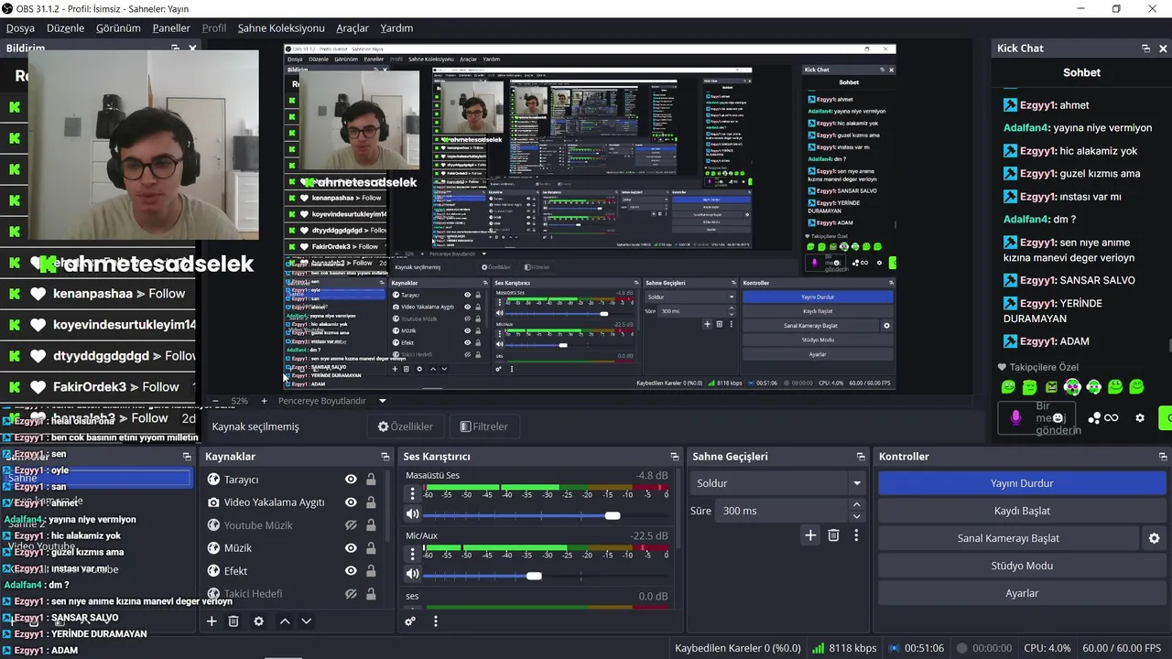Screen dimensions: 1172x659
Task: Open Ayarlar settings
Action: pos(1022,593)
